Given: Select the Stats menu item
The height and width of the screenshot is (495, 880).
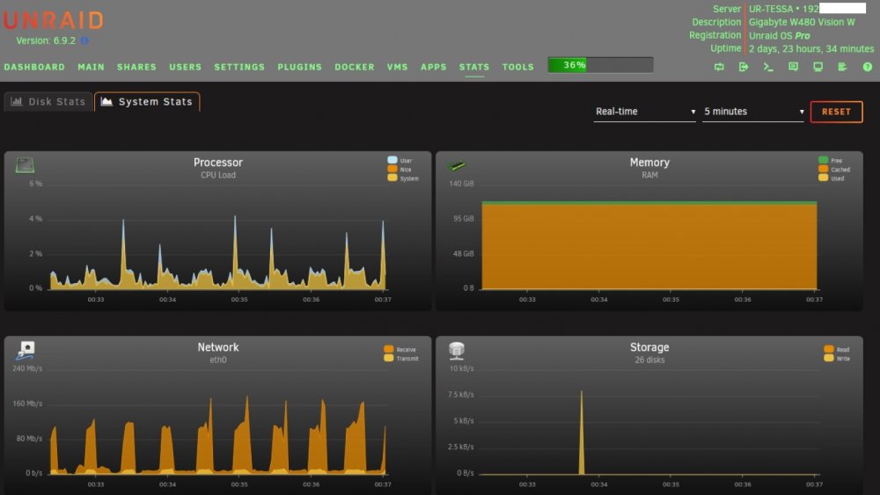Looking at the screenshot, I should coord(474,67).
